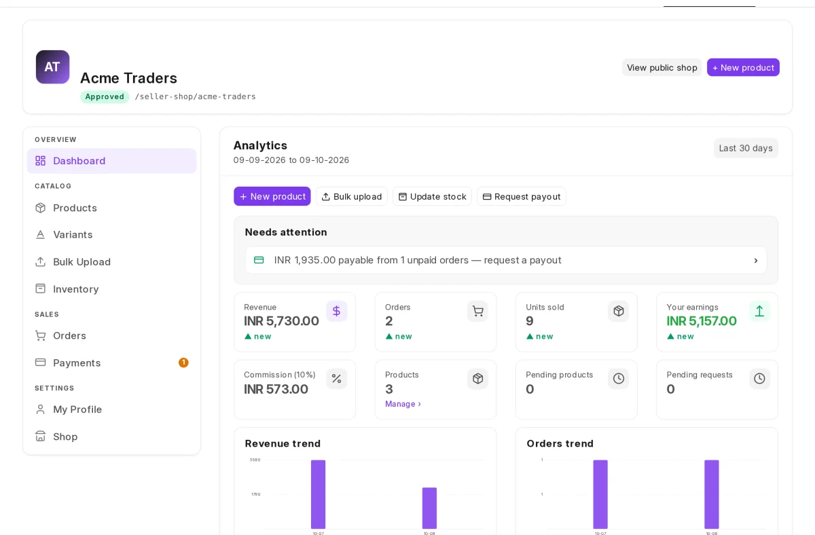Screen dimensions: 815x535
Task: Click the Commission percent icon
Action: [337, 378]
